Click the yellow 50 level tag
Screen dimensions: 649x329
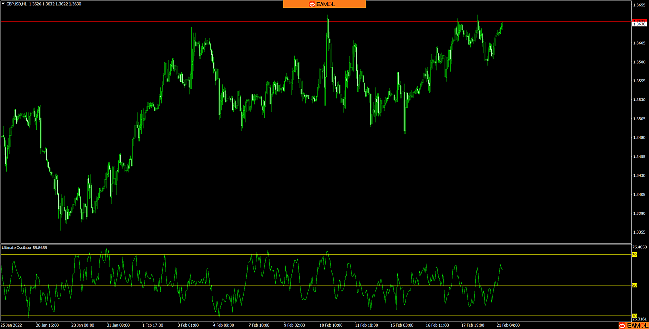(634, 285)
